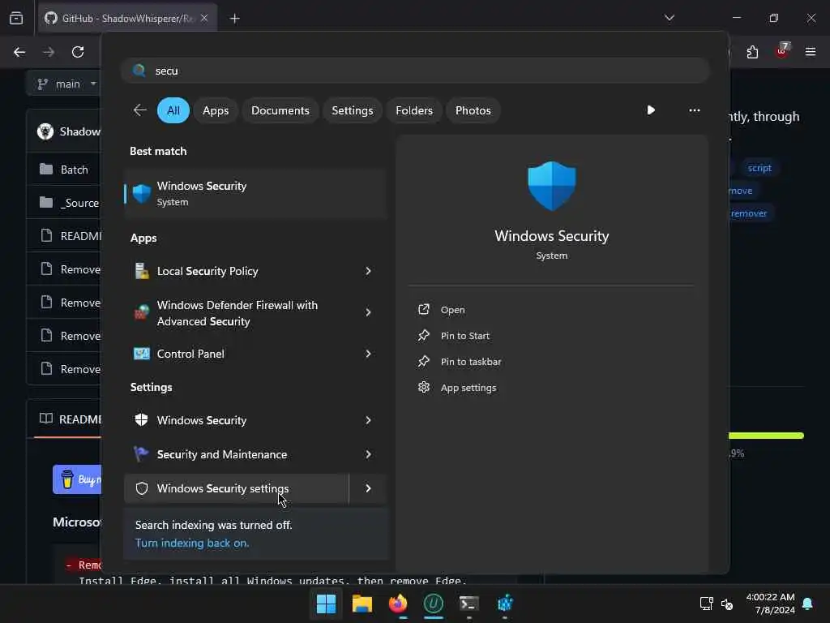Click the search magnifier icon

[x=139, y=71]
